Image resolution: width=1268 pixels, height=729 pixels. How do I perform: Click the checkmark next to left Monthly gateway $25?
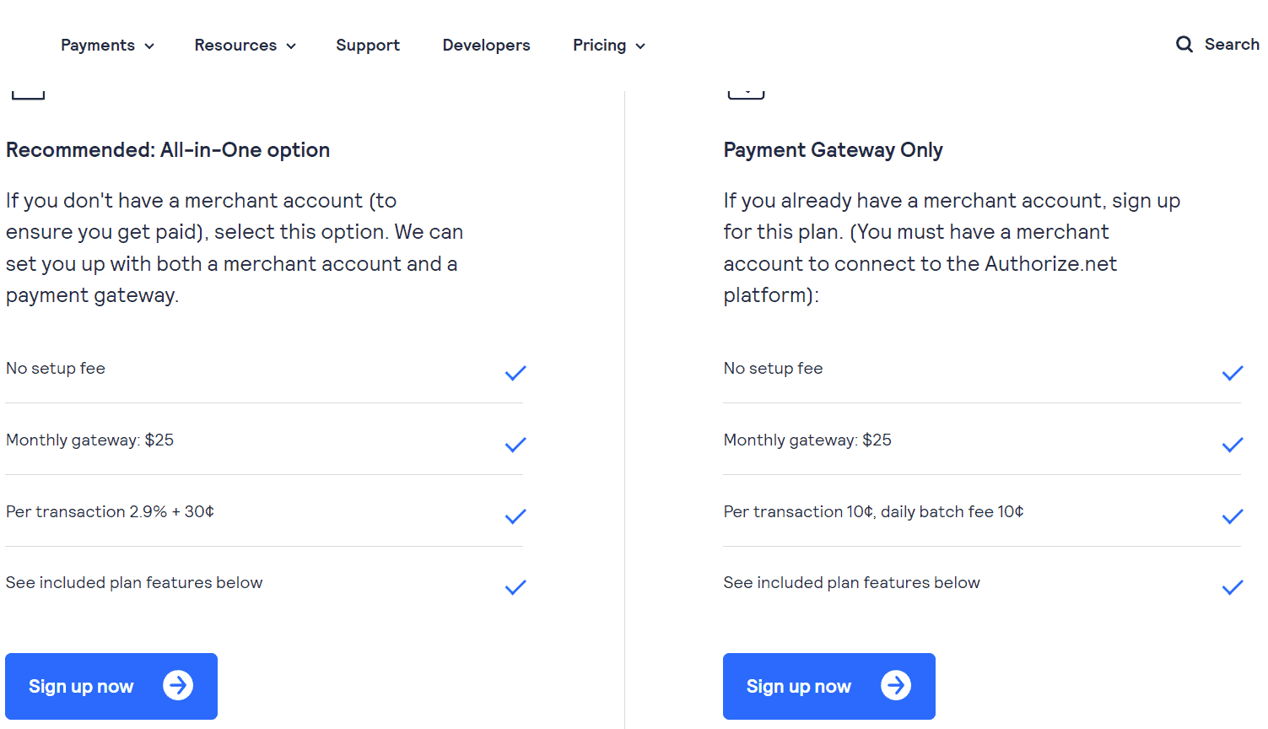pos(515,445)
